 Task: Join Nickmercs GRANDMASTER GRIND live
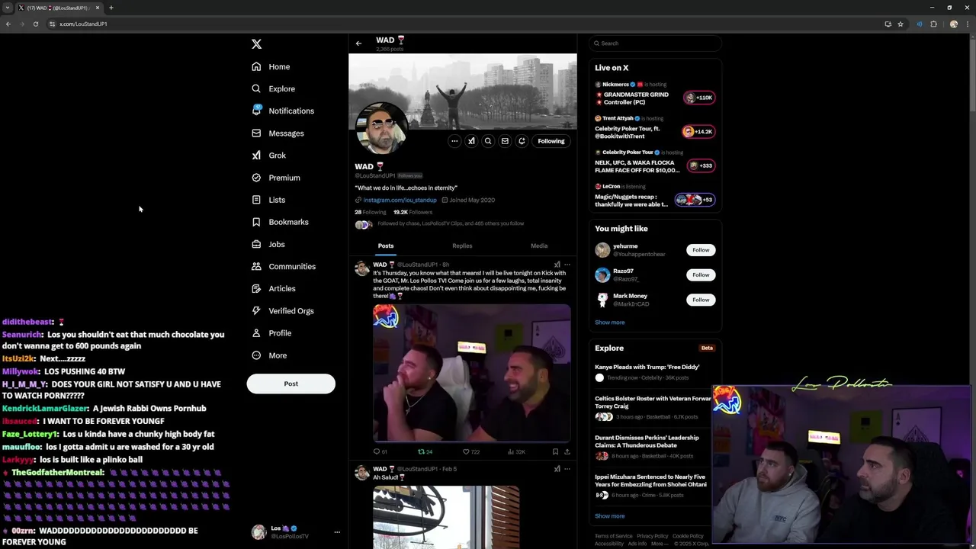tap(698, 98)
